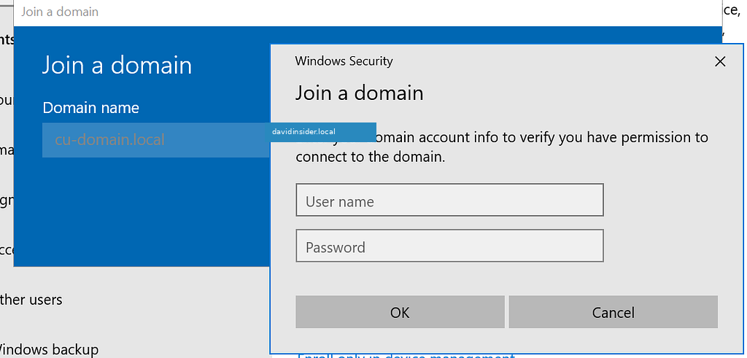
Task: Click the User name input field
Action: point(449,200)
